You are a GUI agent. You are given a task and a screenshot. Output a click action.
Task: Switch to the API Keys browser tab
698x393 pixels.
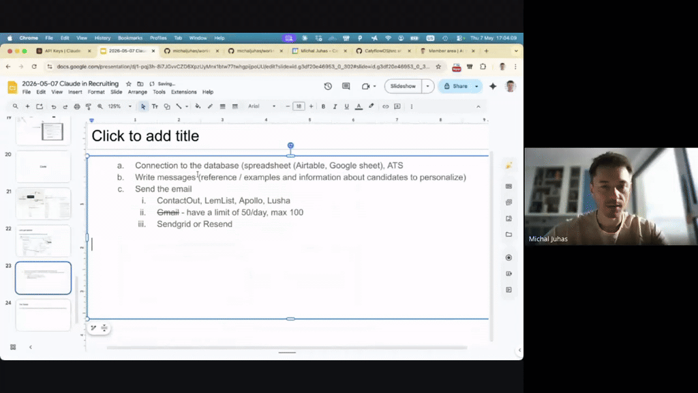tap(63, 51)
